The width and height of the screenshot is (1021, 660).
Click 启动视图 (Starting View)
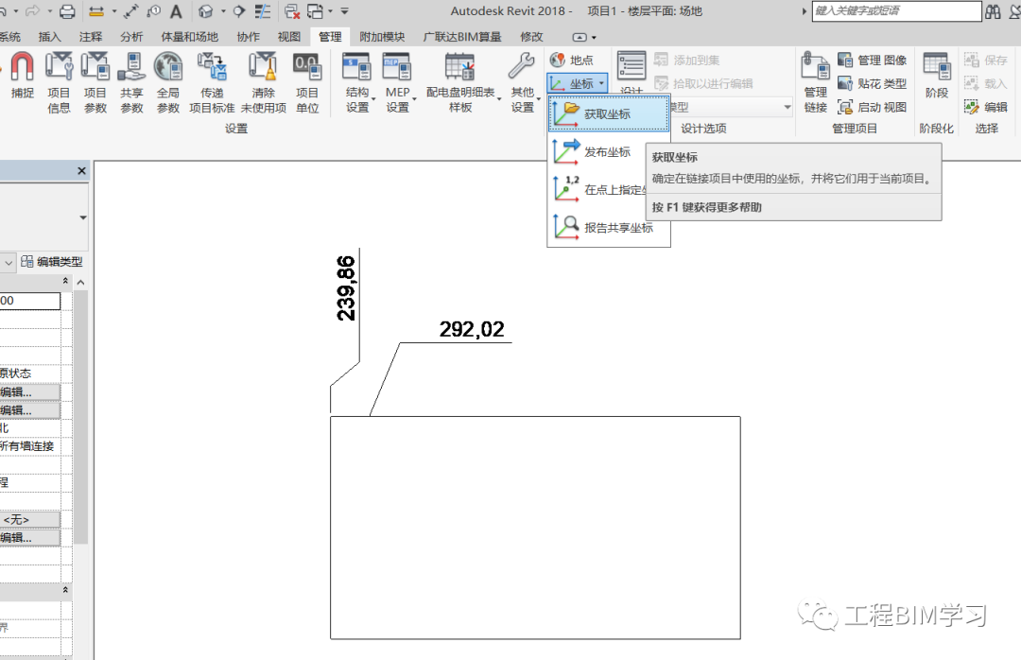[x=873, y=107]
